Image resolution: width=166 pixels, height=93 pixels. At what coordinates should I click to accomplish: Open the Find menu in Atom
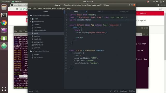[54, 9]
